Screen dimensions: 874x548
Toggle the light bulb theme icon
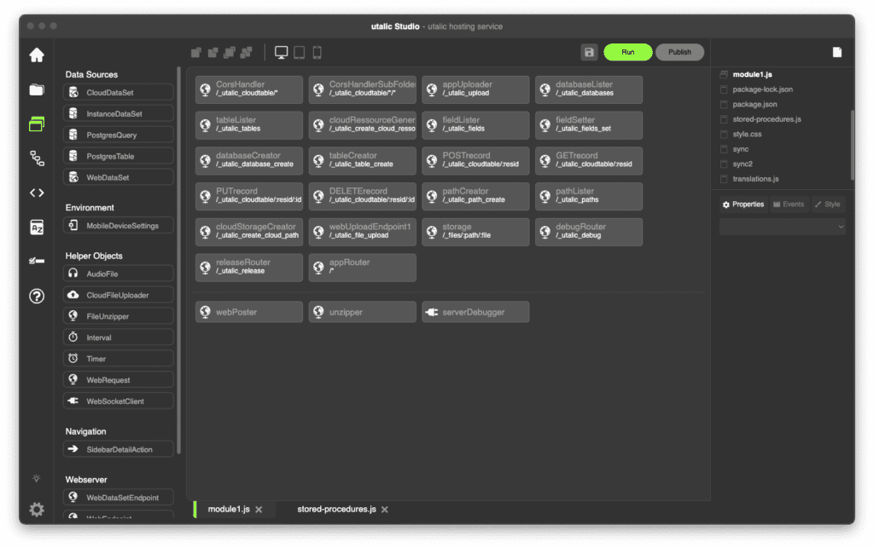click(37, 478)
